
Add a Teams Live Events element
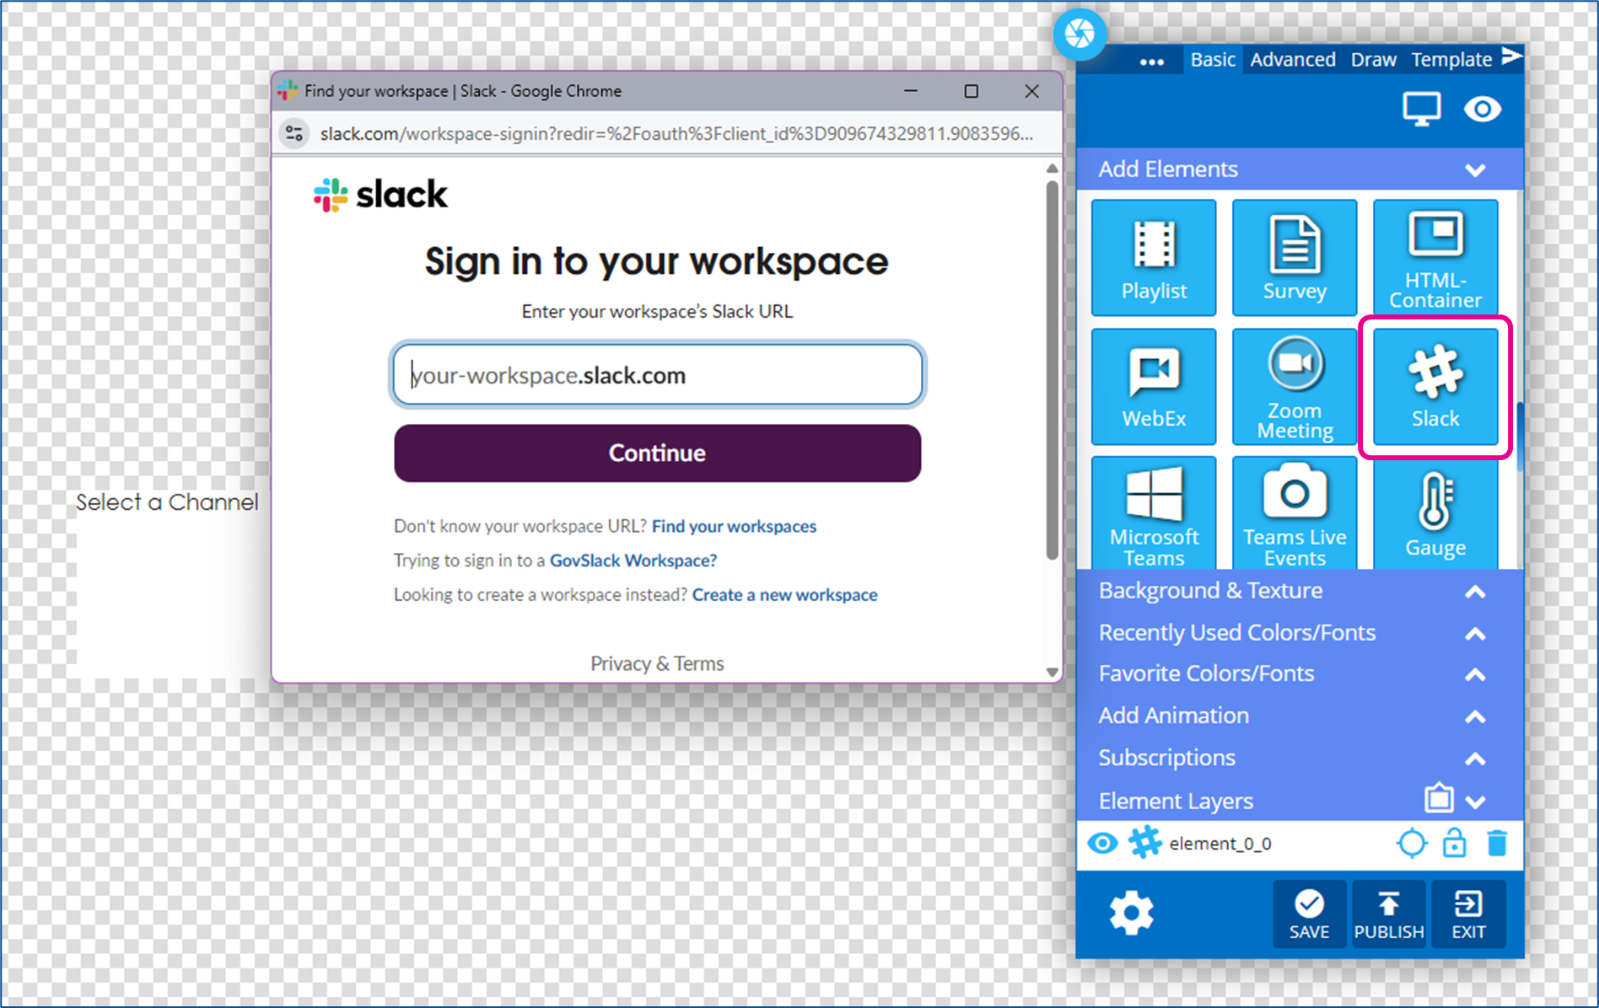point(1295,513)
